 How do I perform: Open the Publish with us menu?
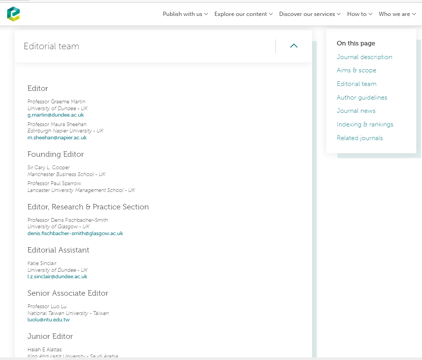click(185, 14)
